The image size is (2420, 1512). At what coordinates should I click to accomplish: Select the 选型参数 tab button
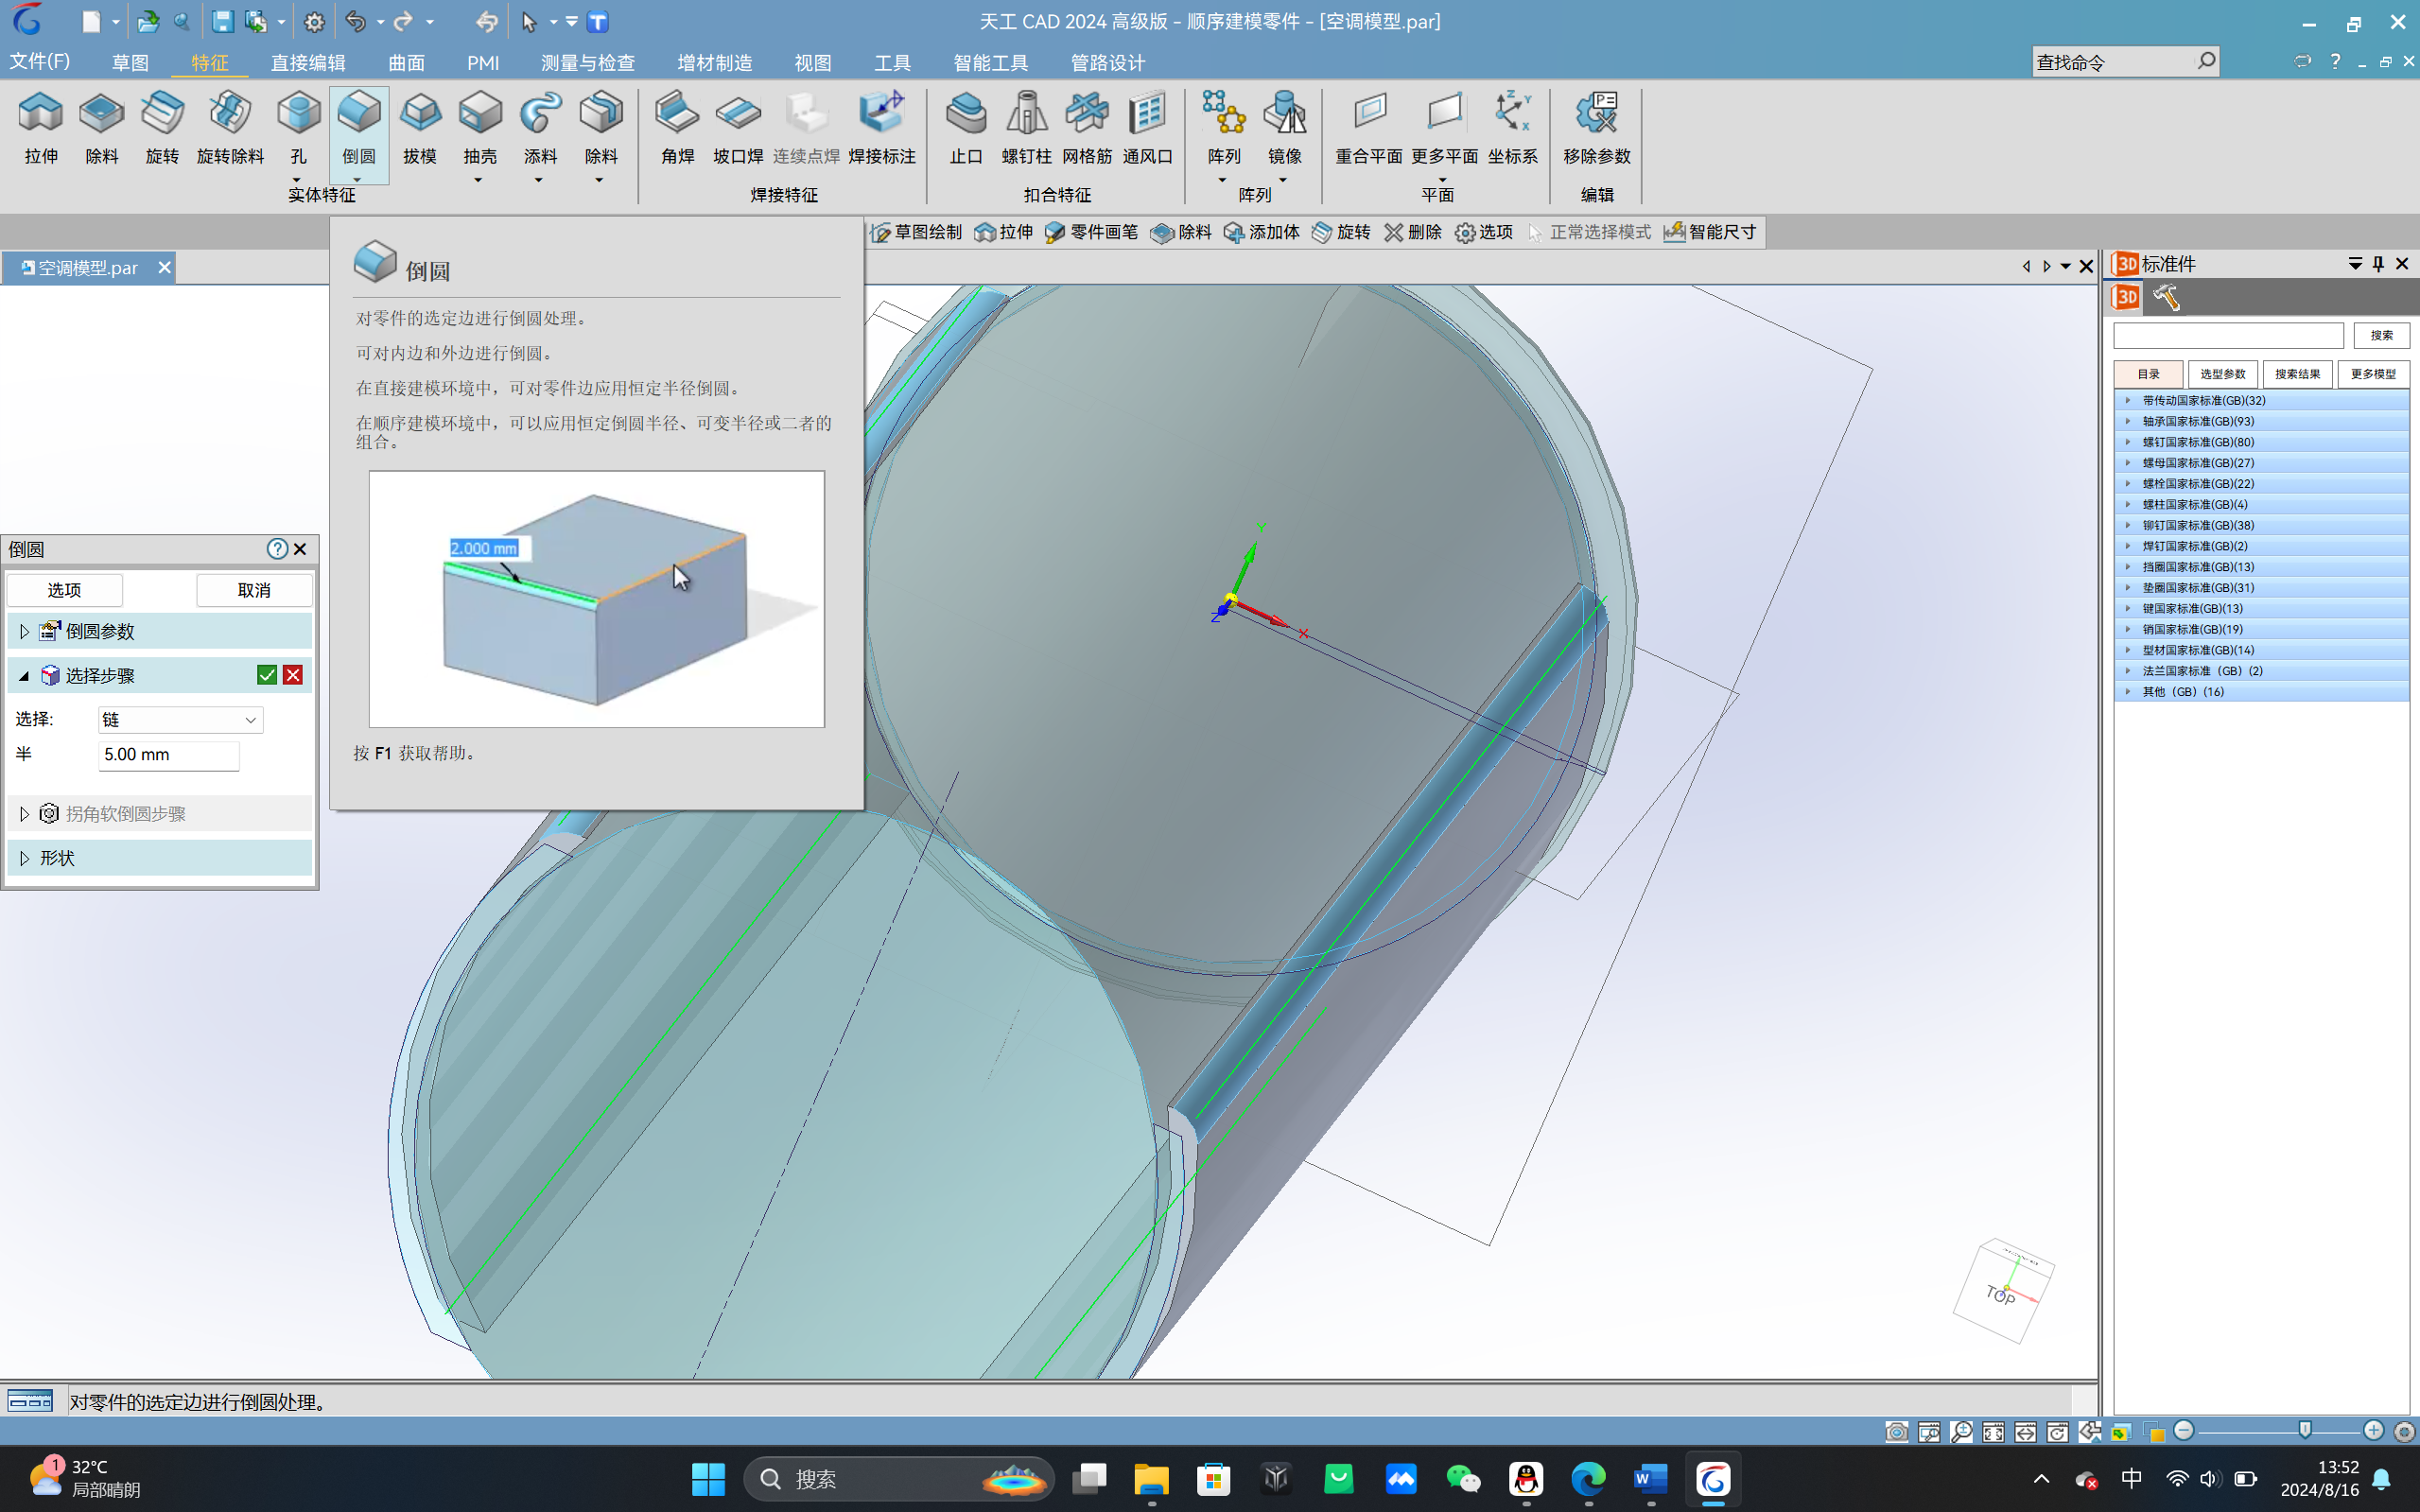click(2222, 374)
